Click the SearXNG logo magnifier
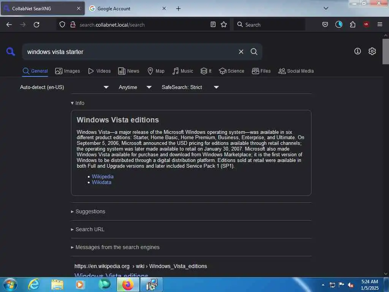The width and height of the screenshot is (389, 292). (11, 52)
